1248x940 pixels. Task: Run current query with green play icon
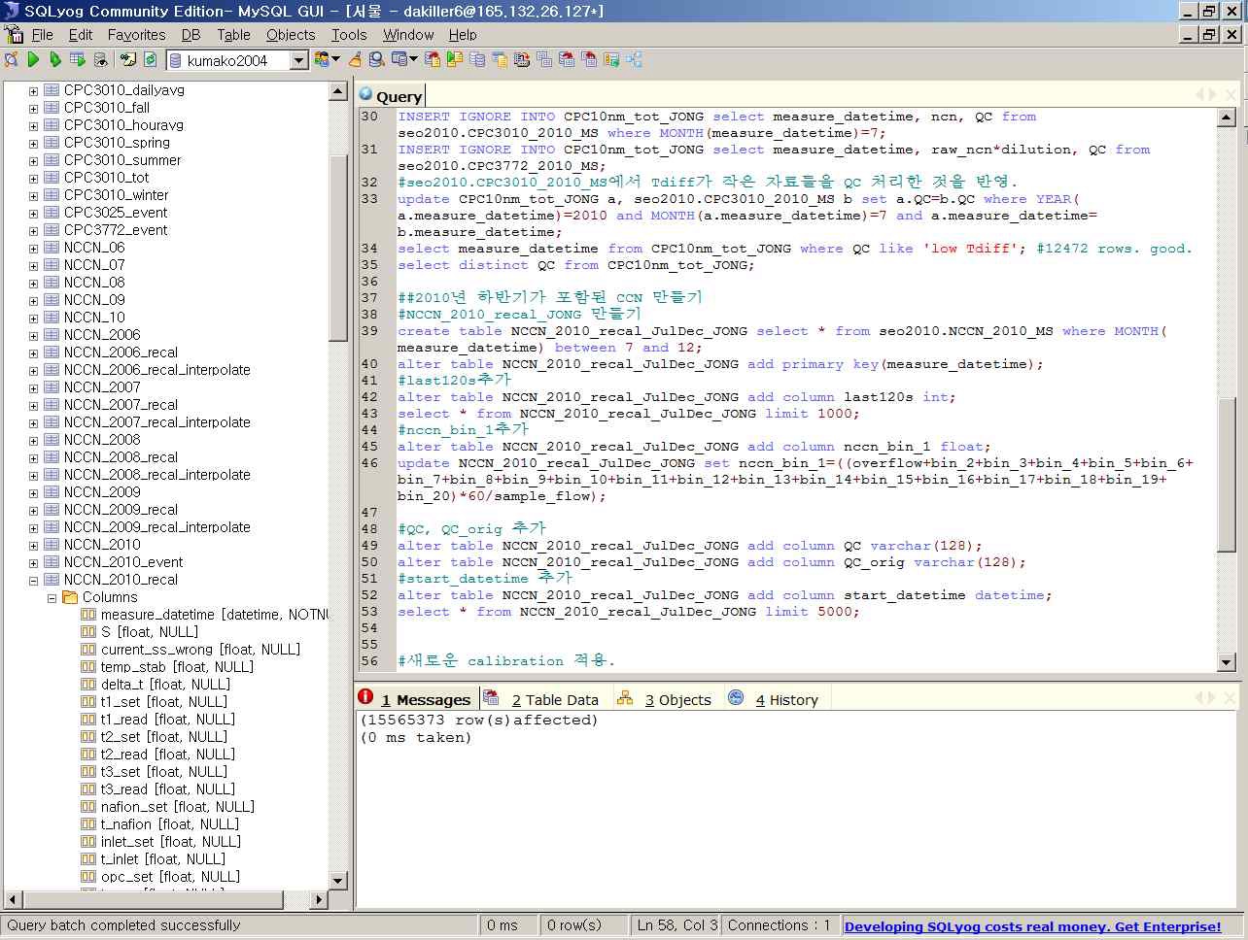pos(33,60)
